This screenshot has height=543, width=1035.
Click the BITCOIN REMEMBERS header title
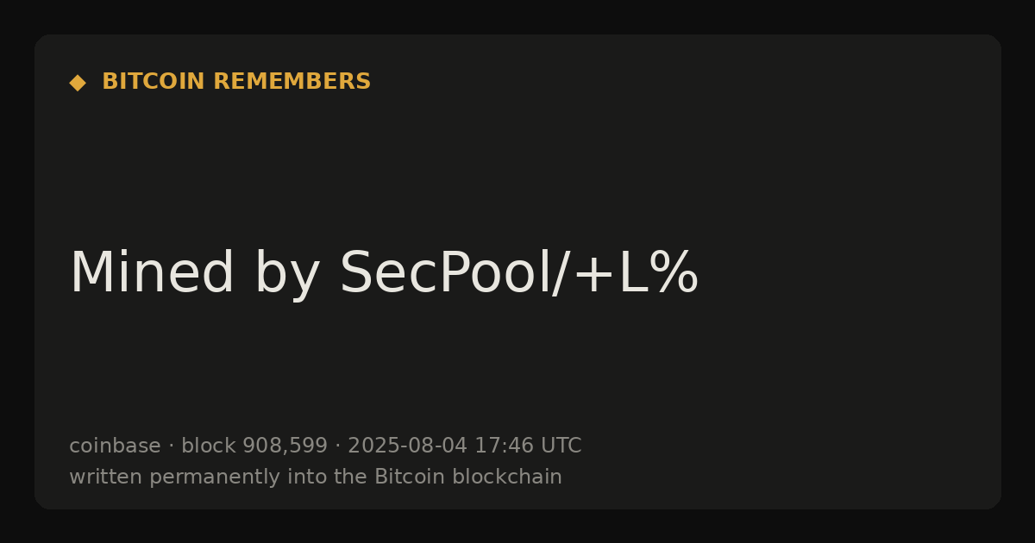point(236,82)
